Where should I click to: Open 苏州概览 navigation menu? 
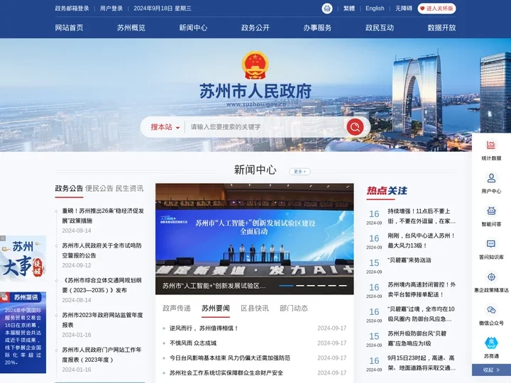point(131,28)
